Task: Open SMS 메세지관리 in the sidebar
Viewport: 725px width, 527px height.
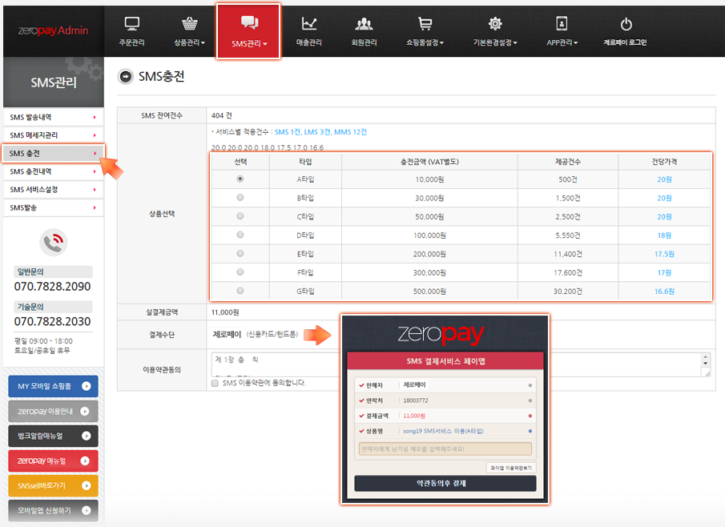Action: point(53,135)
